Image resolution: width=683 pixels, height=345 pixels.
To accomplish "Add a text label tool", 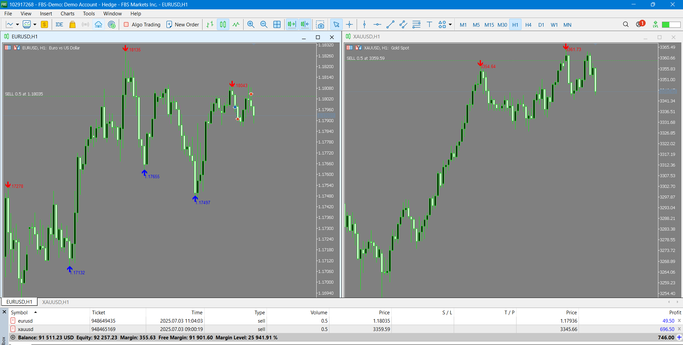I will [x=429, y=25].
